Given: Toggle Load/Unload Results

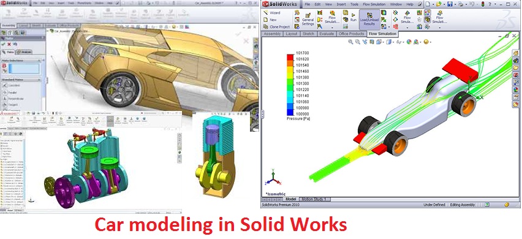Looking at the screenshot, I should pos(369,20).
